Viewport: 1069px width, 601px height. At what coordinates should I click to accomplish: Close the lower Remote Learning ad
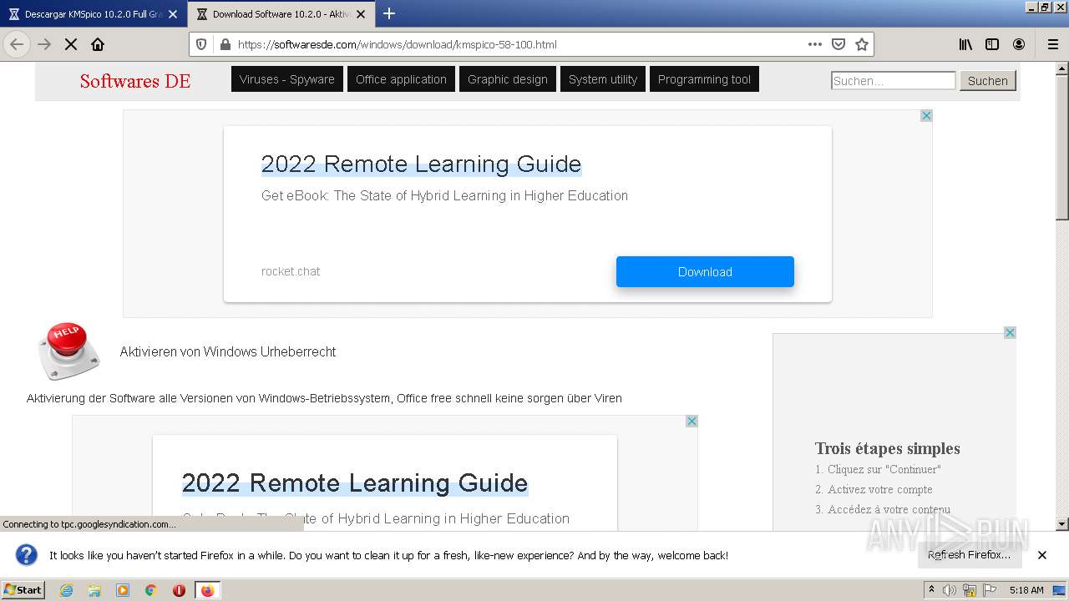point(692,421)
